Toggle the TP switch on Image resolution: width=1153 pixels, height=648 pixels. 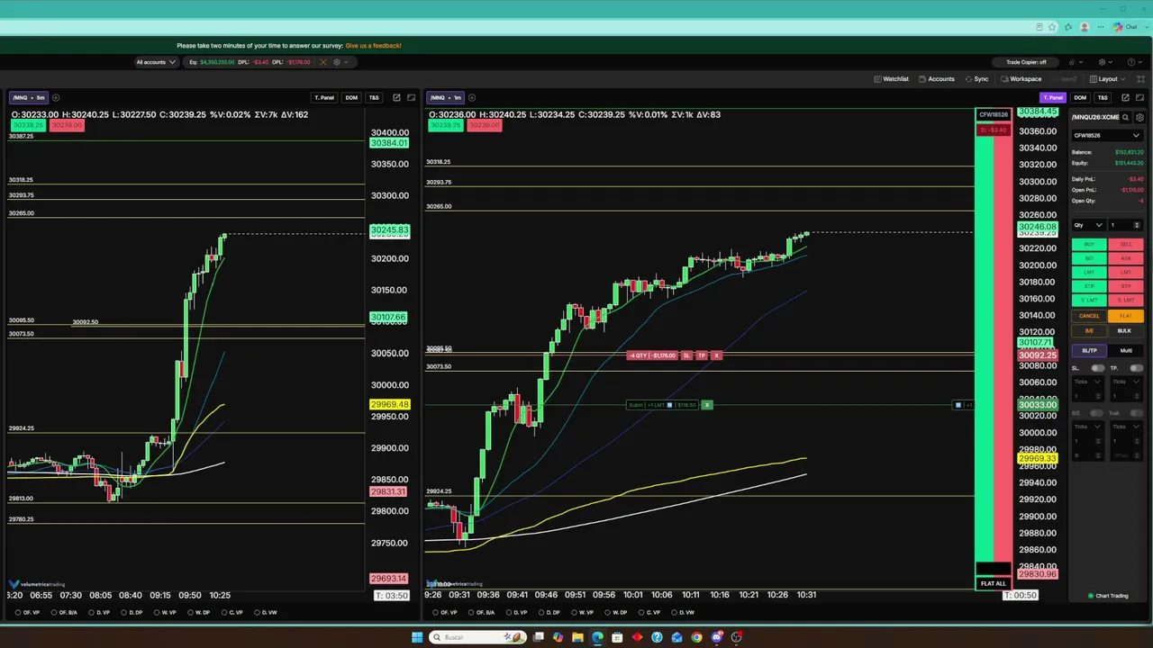point(1136,368)
